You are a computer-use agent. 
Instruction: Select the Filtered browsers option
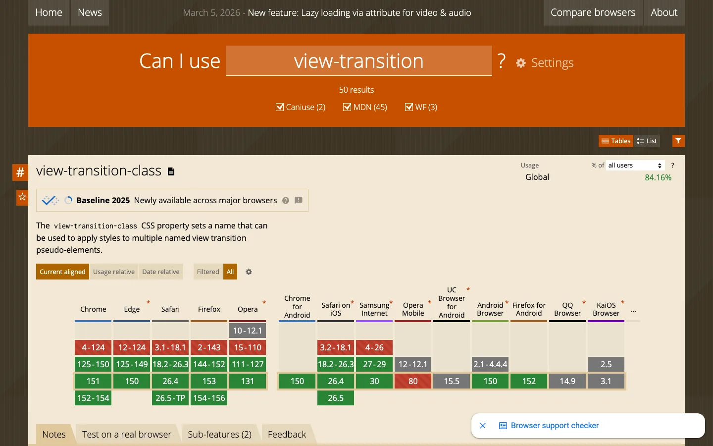coord(208,272)
